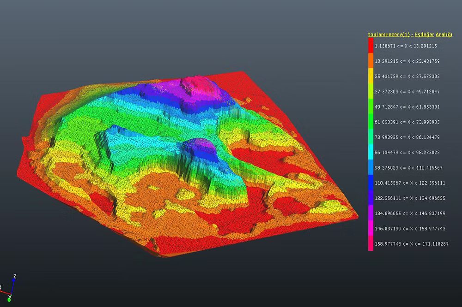Pick the color swatch for range starting 110.415567
462x307 pixels.
(371, 183)
